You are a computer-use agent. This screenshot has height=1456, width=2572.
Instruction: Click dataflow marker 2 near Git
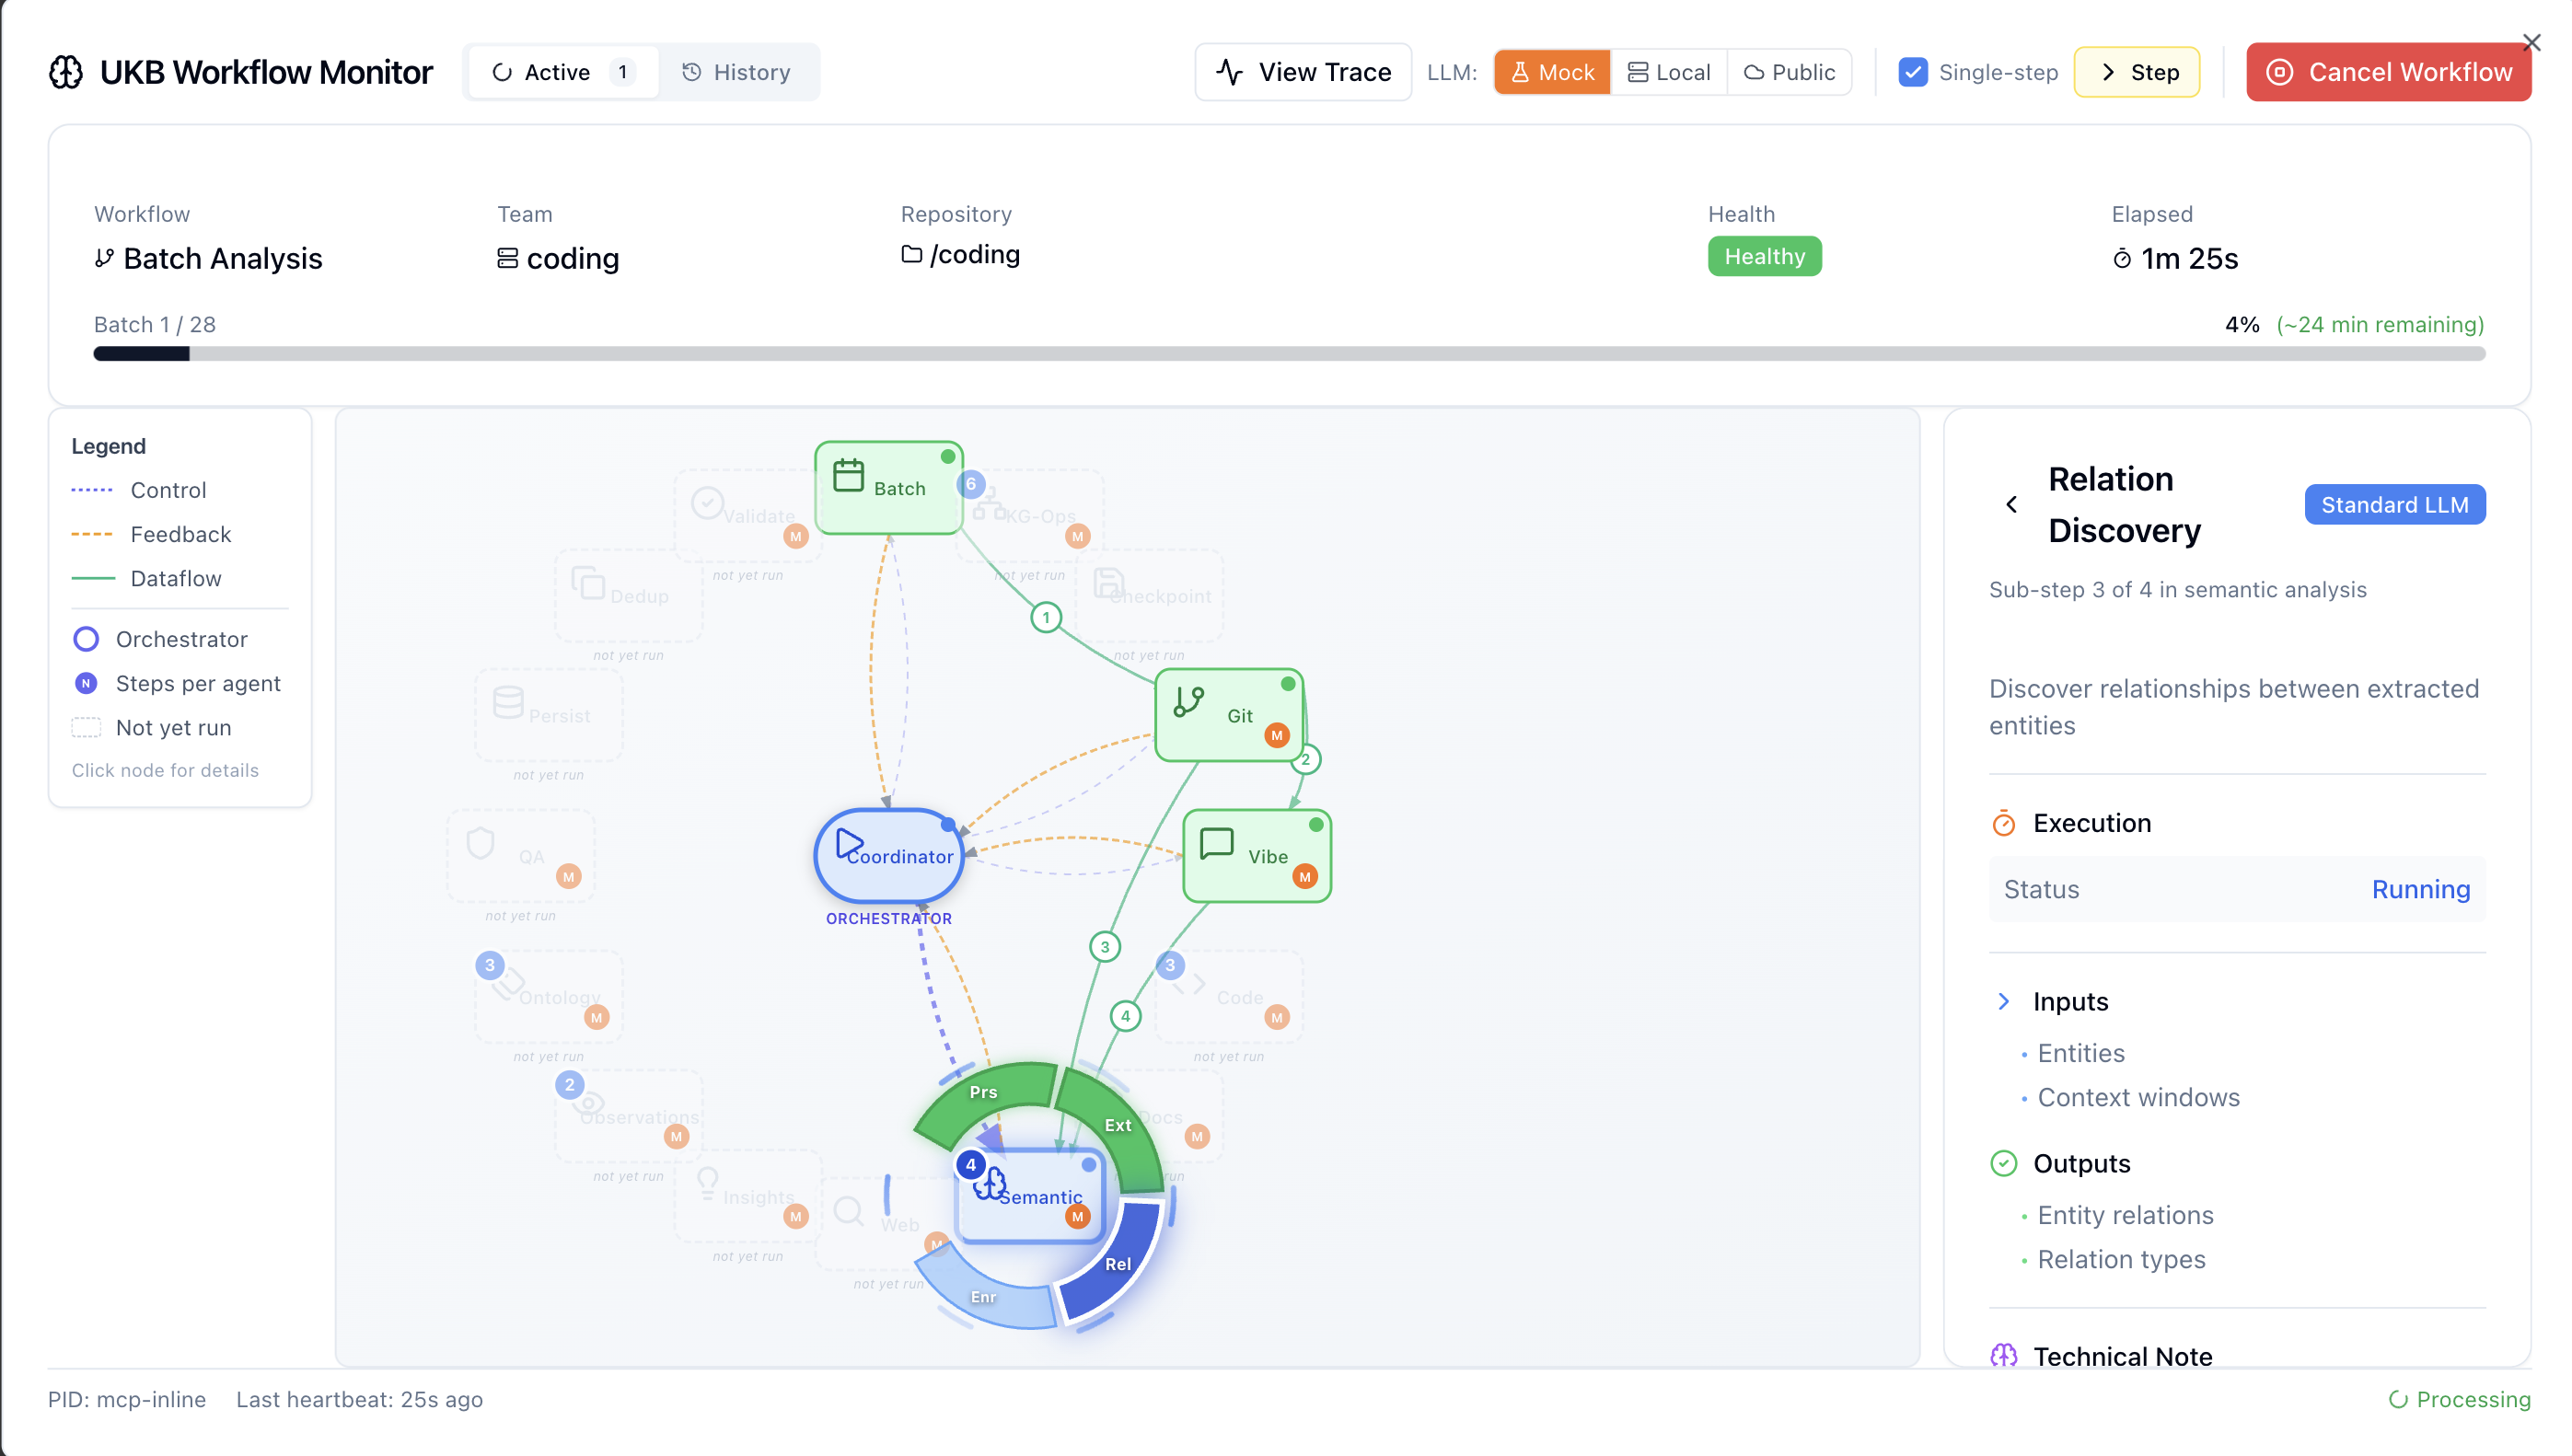click(1305, 759)
